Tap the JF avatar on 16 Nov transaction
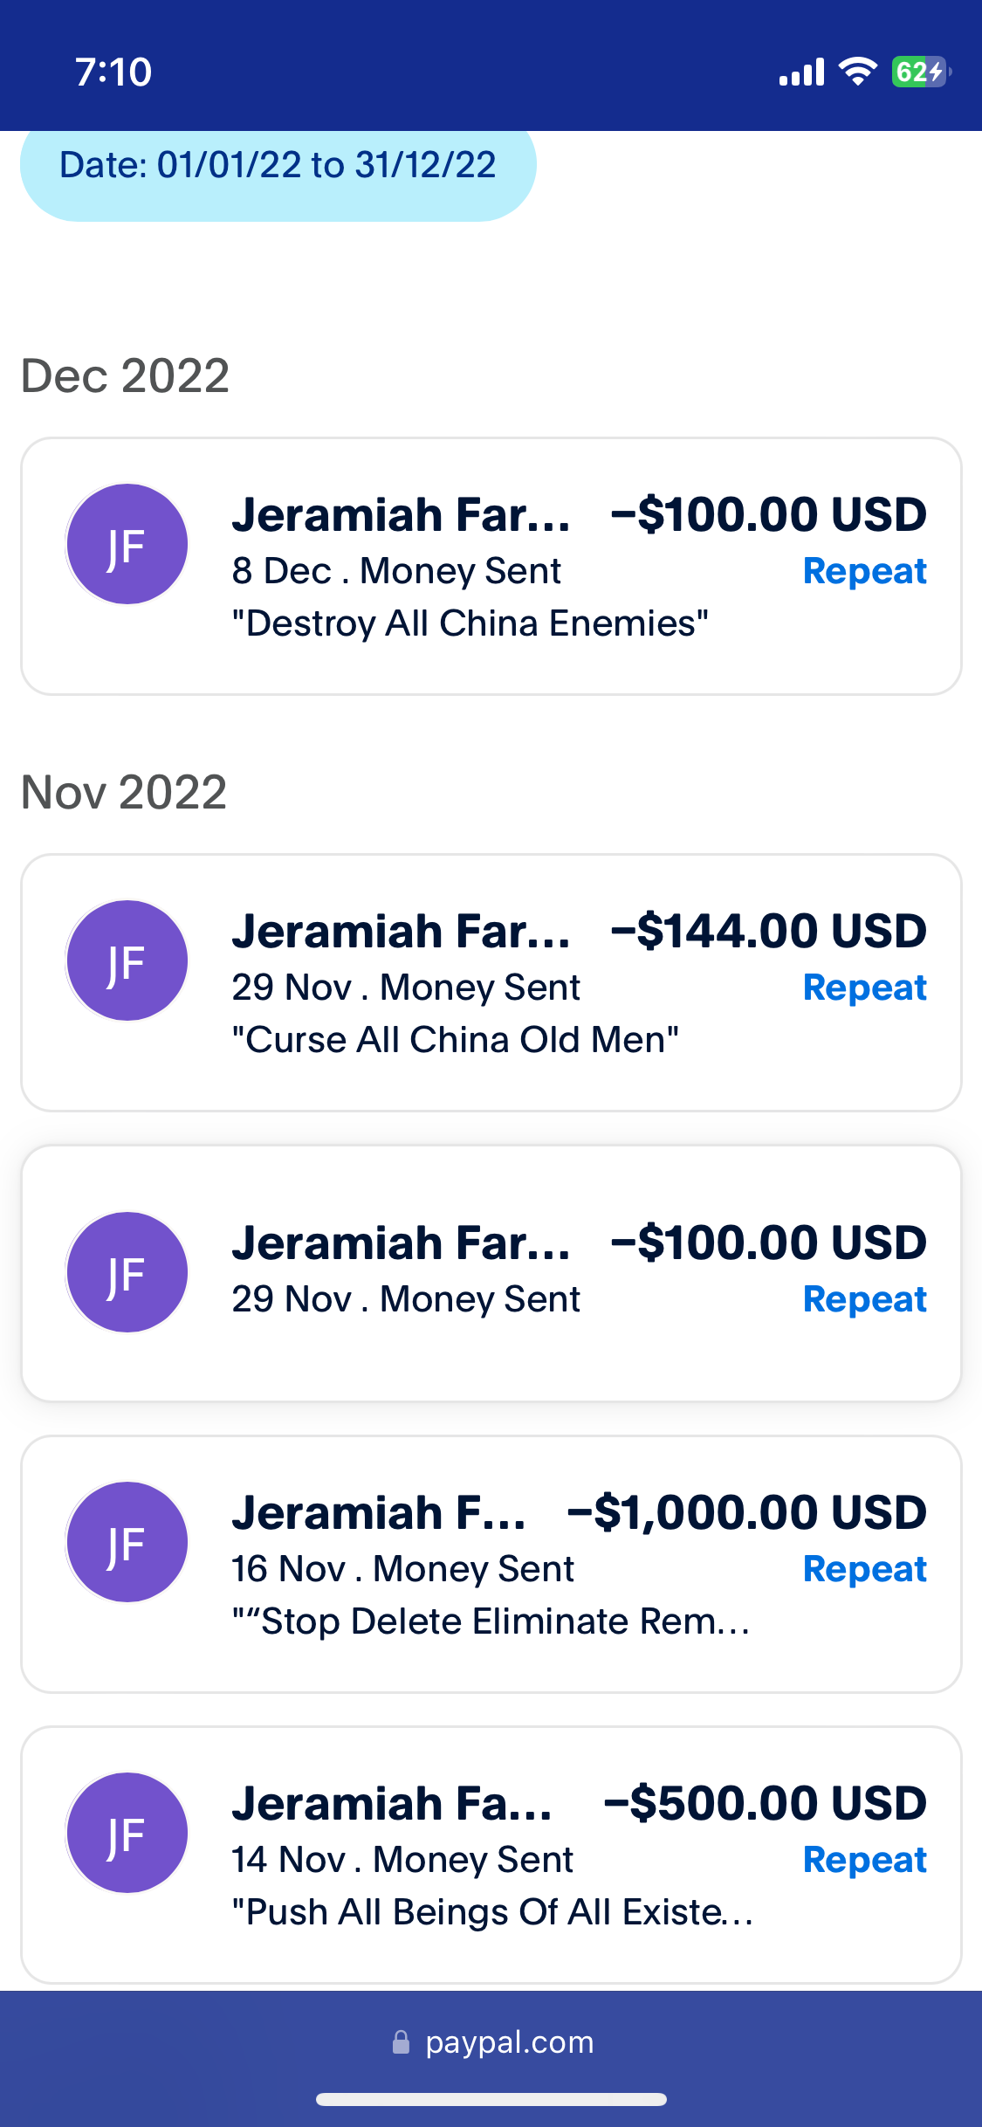This screenshot has height=2127, width=982. [127, 1542]
